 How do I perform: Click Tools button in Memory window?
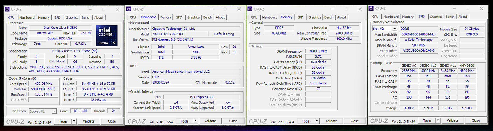point(306,121)
